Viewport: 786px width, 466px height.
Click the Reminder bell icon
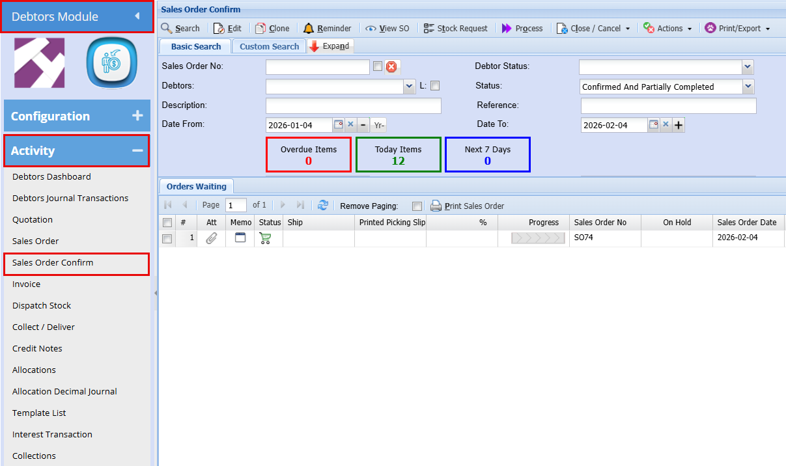(x=309, y=29)
